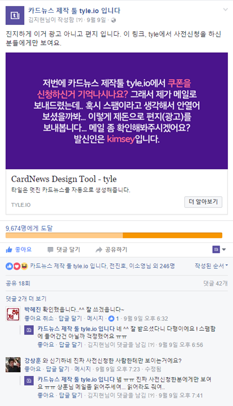The image size is (233, 406).
Task: Open 작성된 순서 comment sort dropdown
Action: [x=211, y=266]
